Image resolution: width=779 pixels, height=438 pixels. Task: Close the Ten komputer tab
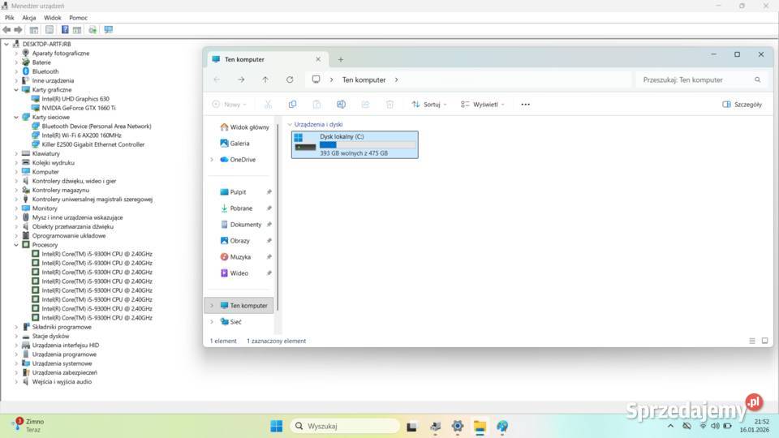pyautogui.click(x=318, y=59)
